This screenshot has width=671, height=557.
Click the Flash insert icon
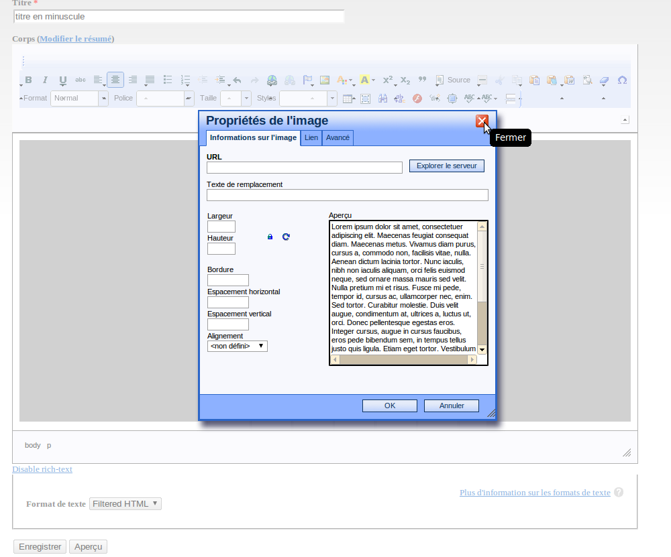(417, 99)
